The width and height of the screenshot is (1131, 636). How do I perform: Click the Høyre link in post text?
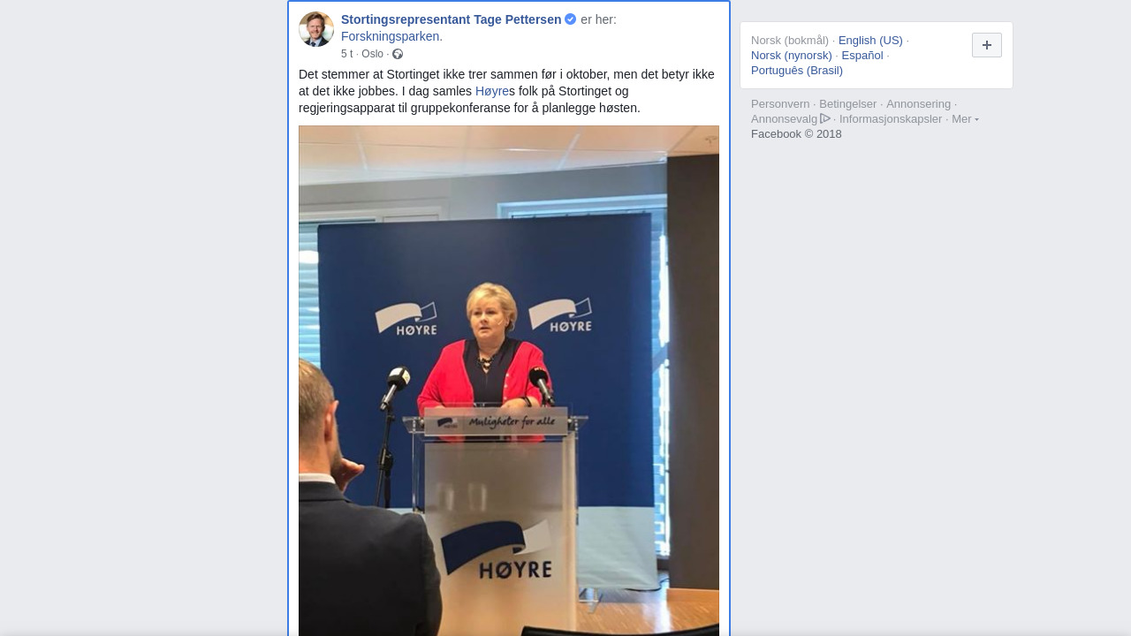coord(492,91)
